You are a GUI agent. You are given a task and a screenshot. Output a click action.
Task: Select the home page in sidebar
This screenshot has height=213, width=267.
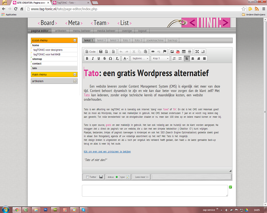click(54, 45)
